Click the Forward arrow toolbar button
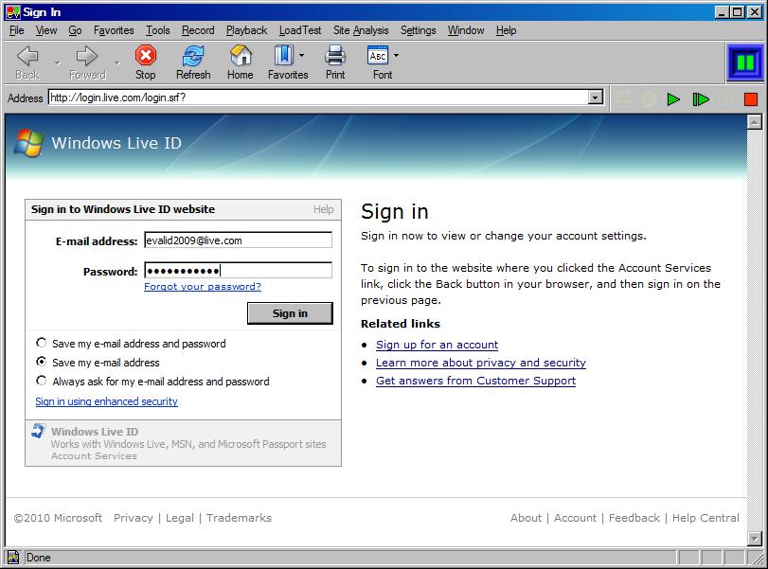This screenshot has height=569, width=768. point(87,62)
